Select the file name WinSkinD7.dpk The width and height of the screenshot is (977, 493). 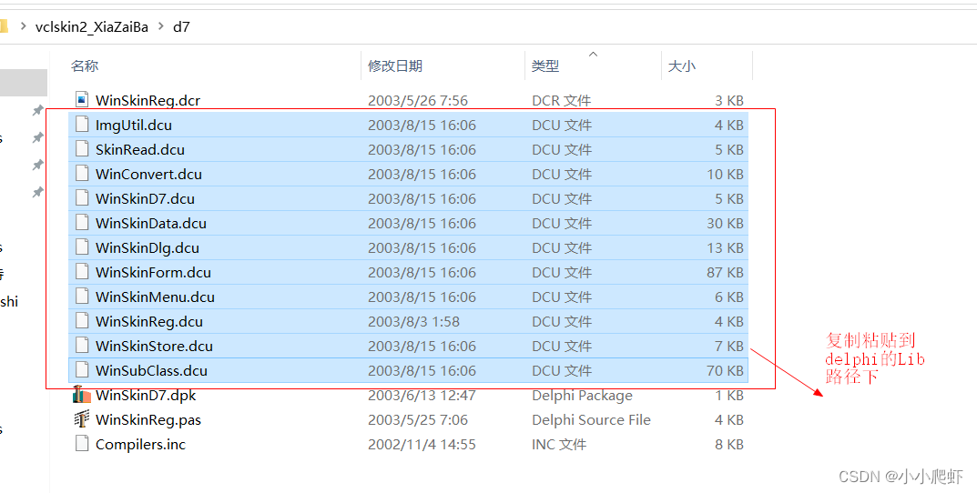click(x=146, y=396)
